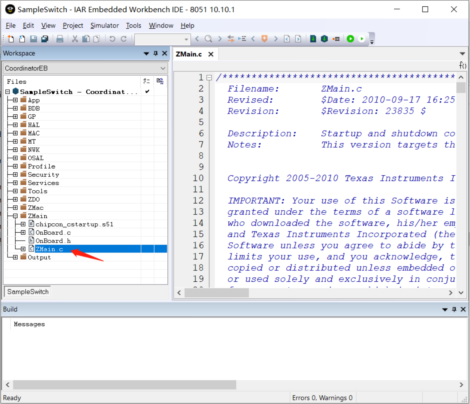Expand the OnBoard.c file node
The image size is (470, 404).
[x=23, y=232]
